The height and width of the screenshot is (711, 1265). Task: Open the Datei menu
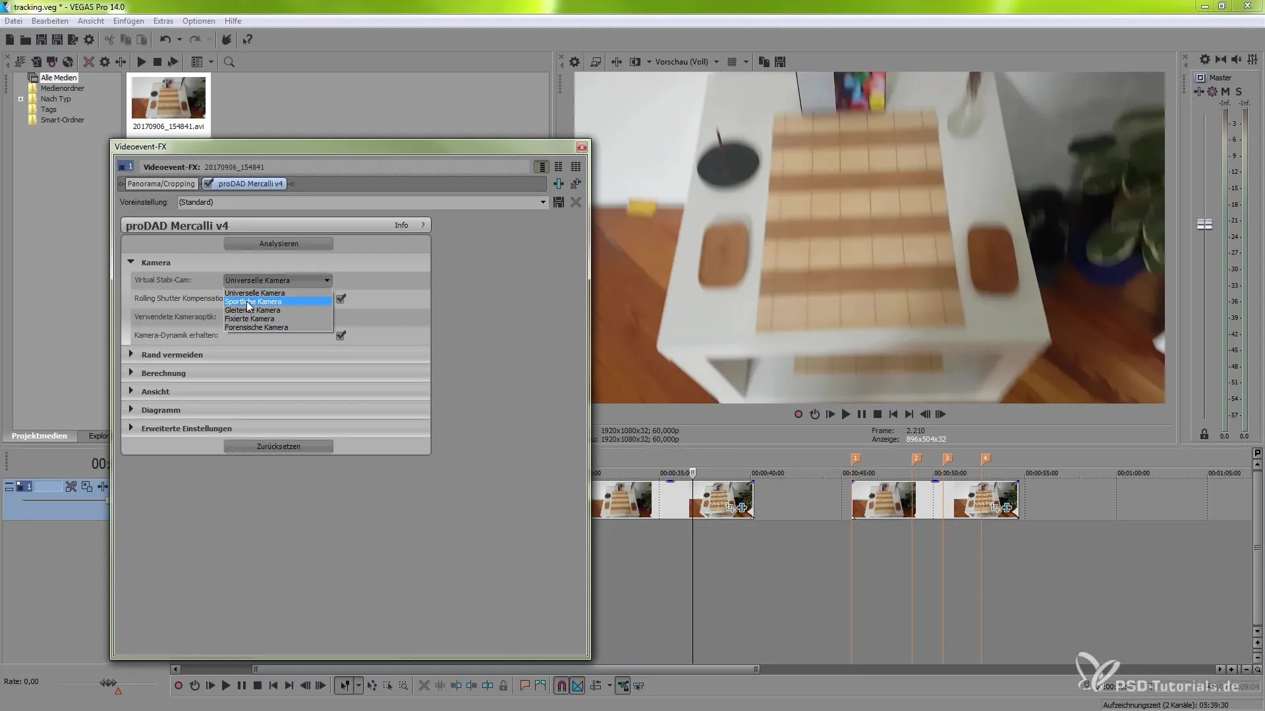pyautogui.click(x=13, y=21)
